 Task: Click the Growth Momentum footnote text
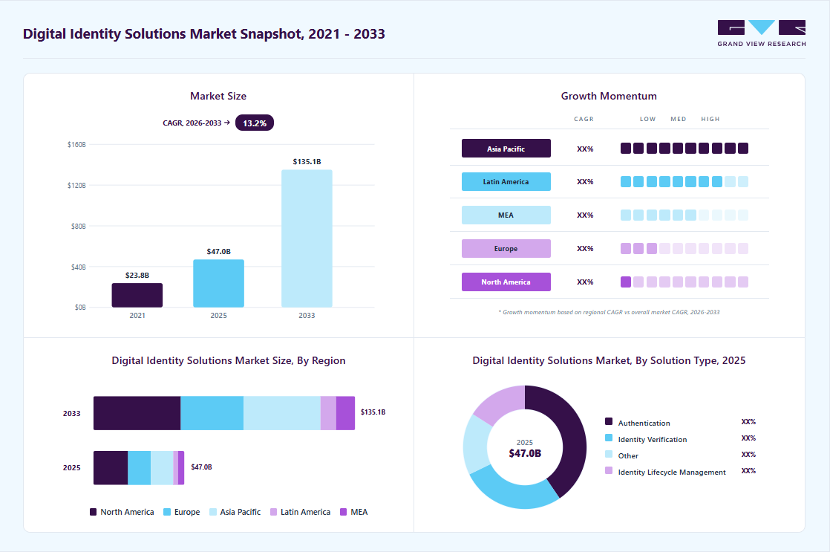tap(609, 312)
